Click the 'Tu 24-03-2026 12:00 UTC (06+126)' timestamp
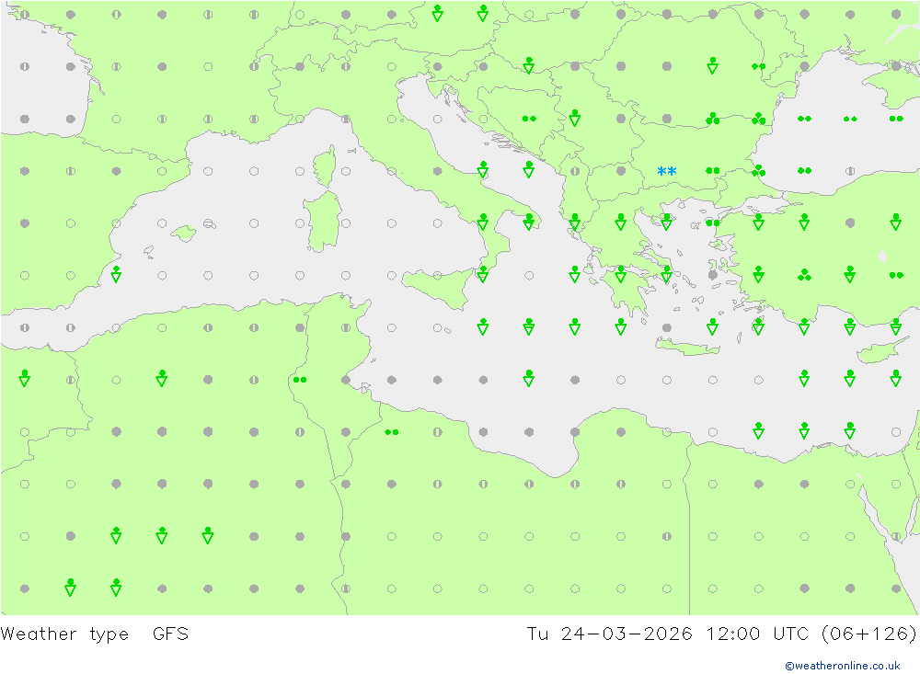The width and height of the screenshot is (920, 674). tap(721, 634)
